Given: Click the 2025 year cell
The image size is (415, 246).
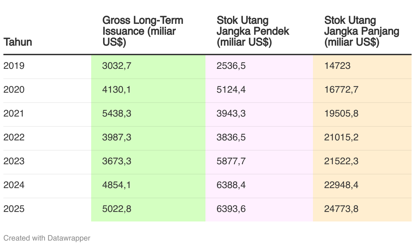Looking at the screenshot, I should 14,209.
